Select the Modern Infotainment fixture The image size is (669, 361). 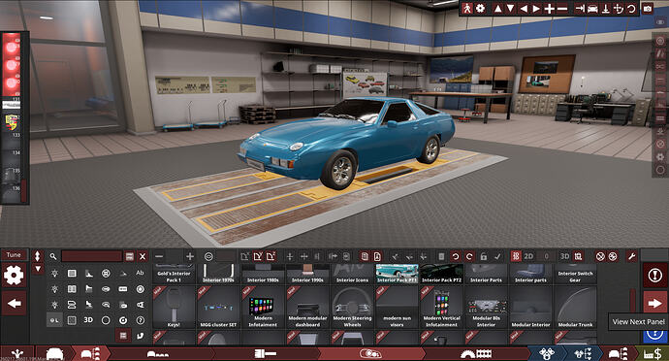[x=263, y=308]
